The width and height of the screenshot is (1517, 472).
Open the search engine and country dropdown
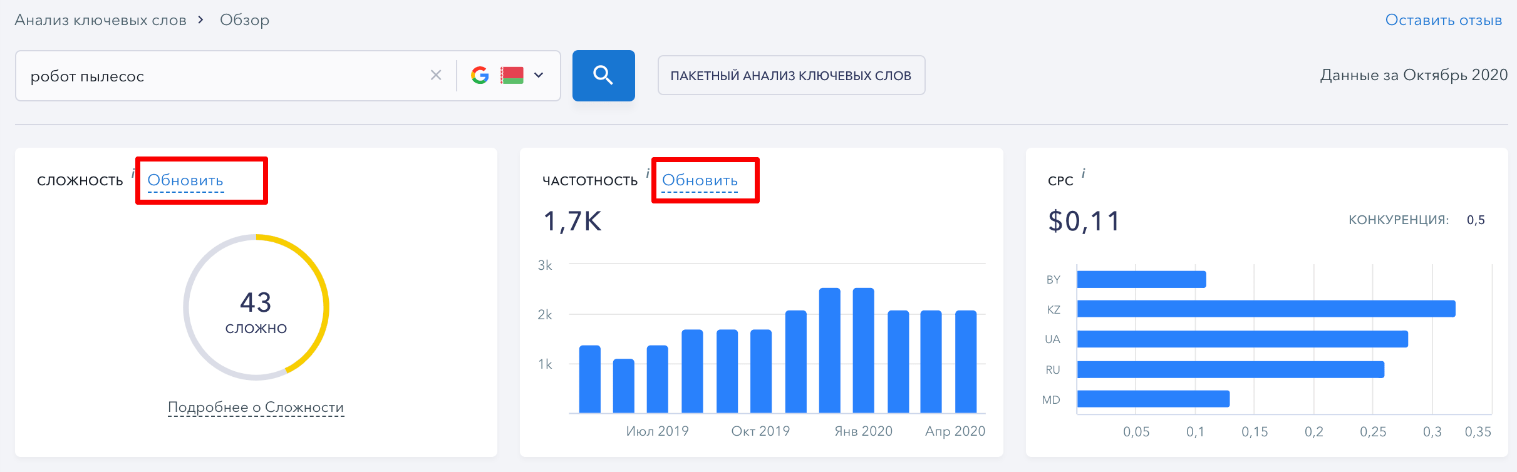coord(538,75)
